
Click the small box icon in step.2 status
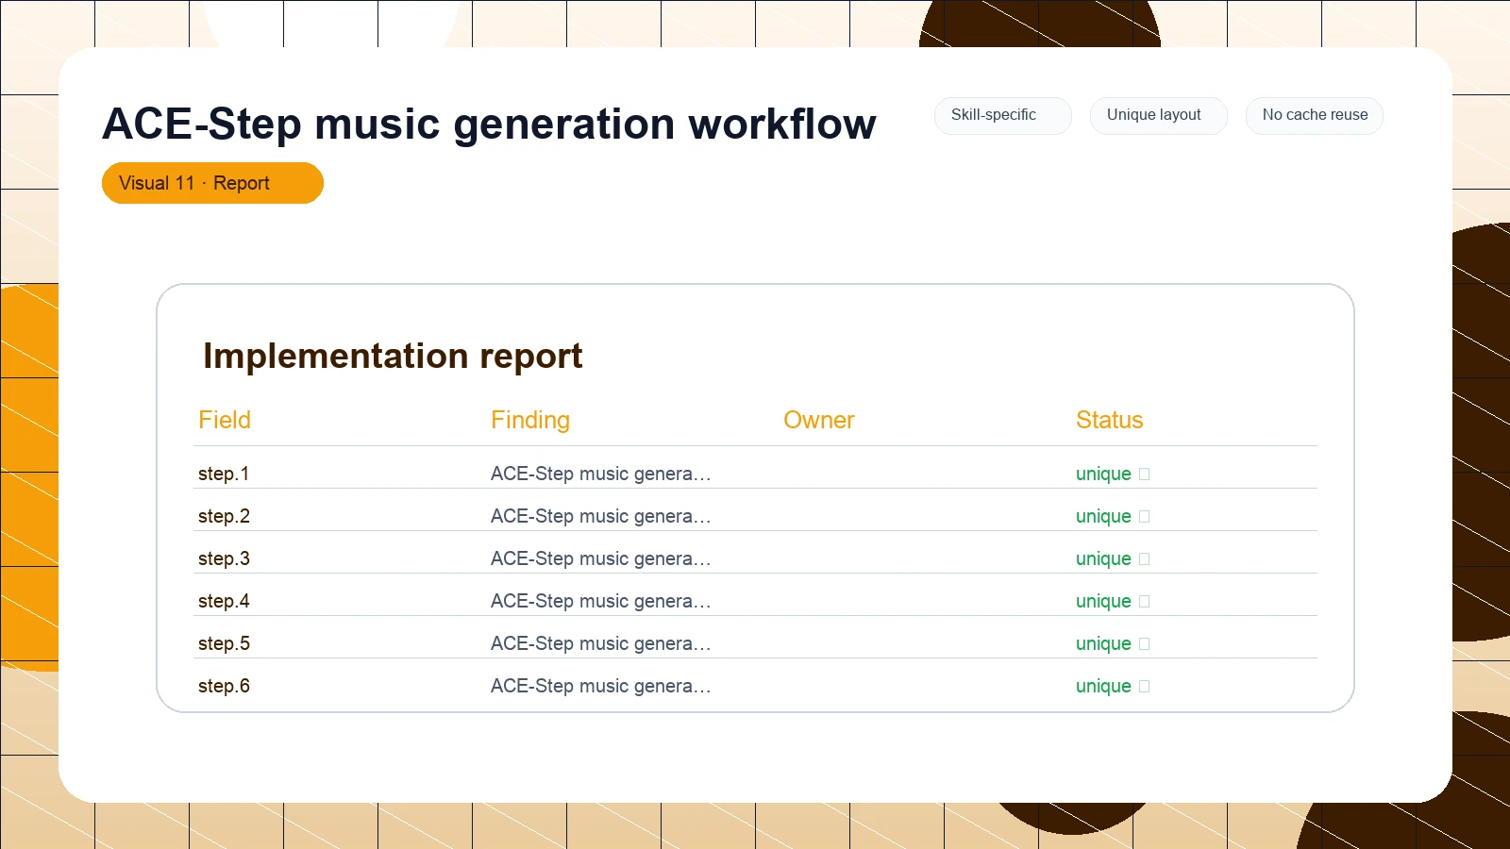pyautogui.click(x=1145, y=517)
